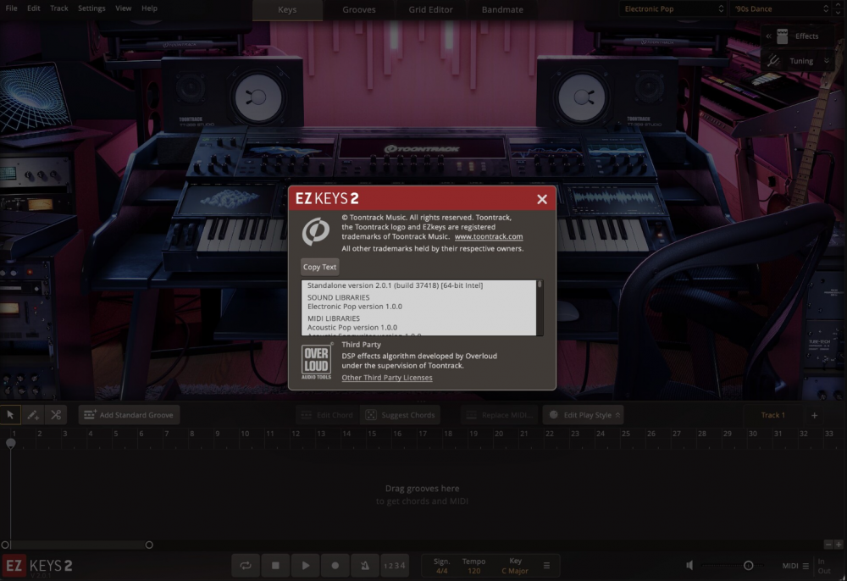Start playback with play button

tap(305, 566)
